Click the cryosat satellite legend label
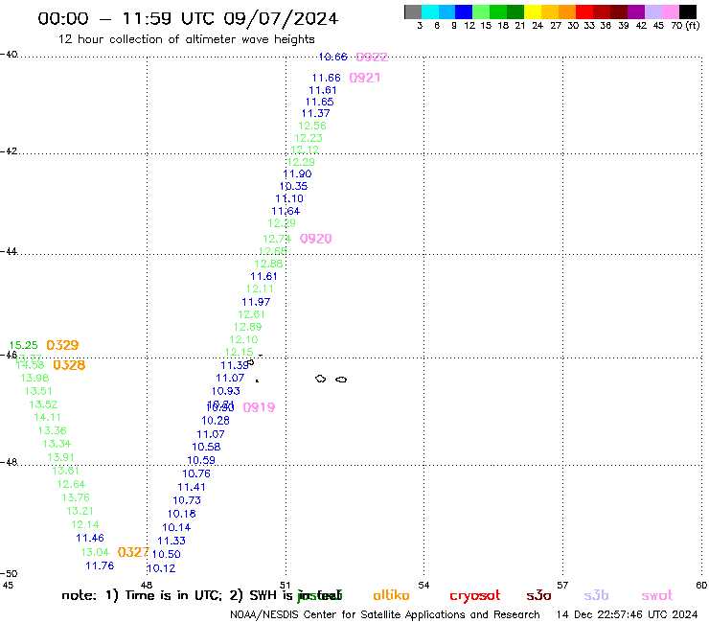This screenshot has width=709, height=623. (475, 595)
